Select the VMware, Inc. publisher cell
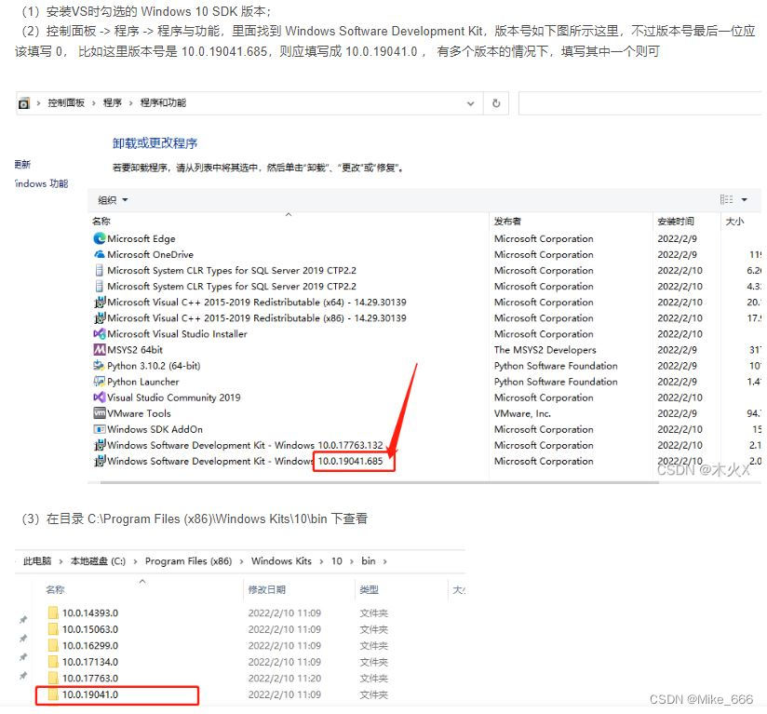 click(x=522, y=413)
